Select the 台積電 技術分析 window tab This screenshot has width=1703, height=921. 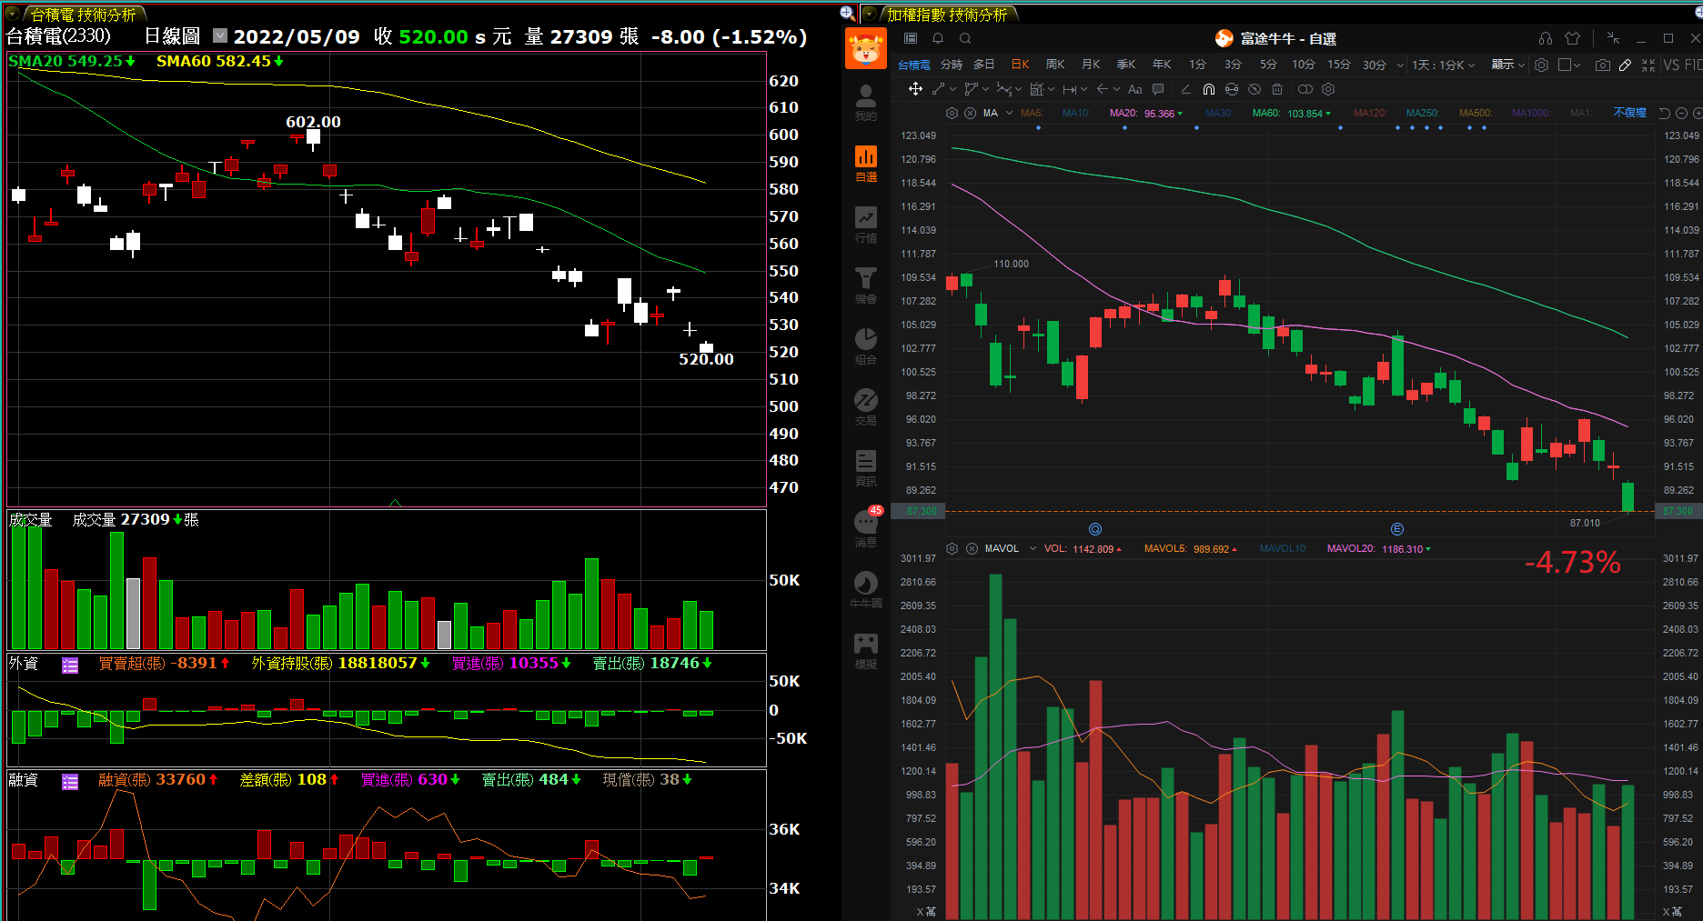83,15
